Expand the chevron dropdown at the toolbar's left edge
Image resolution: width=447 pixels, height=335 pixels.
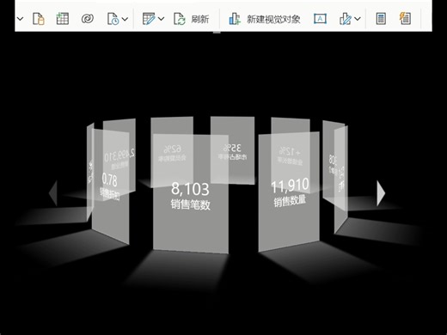pos(20,19)
